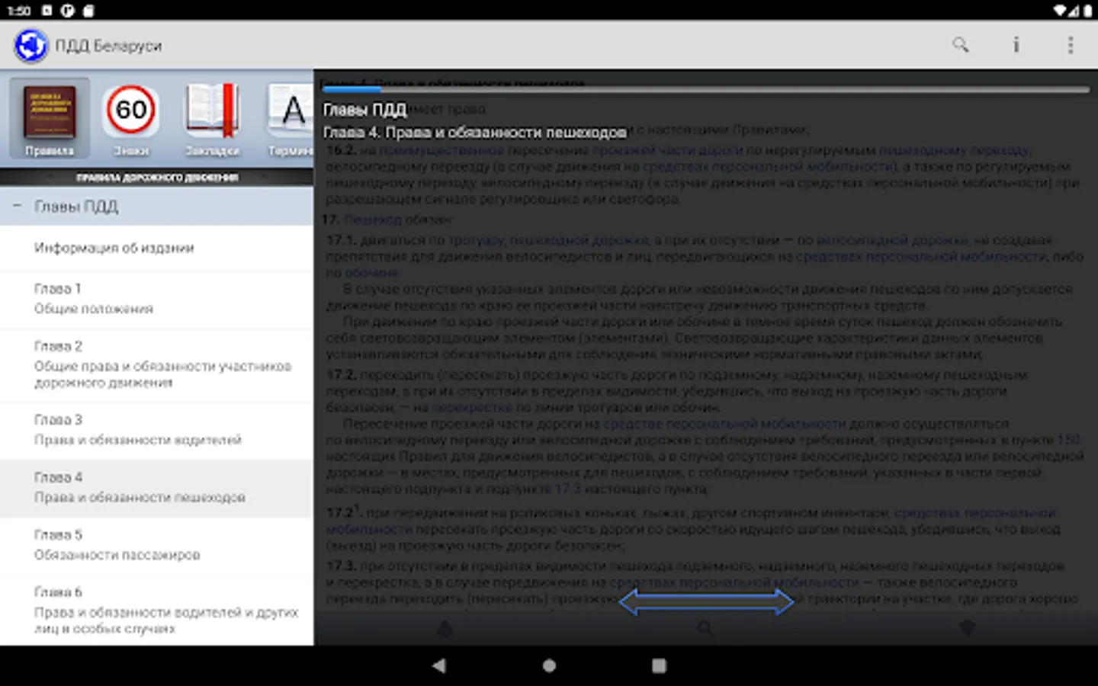
Task: Tap the bottom-left up arrow in reader
Action: [445, 629]
